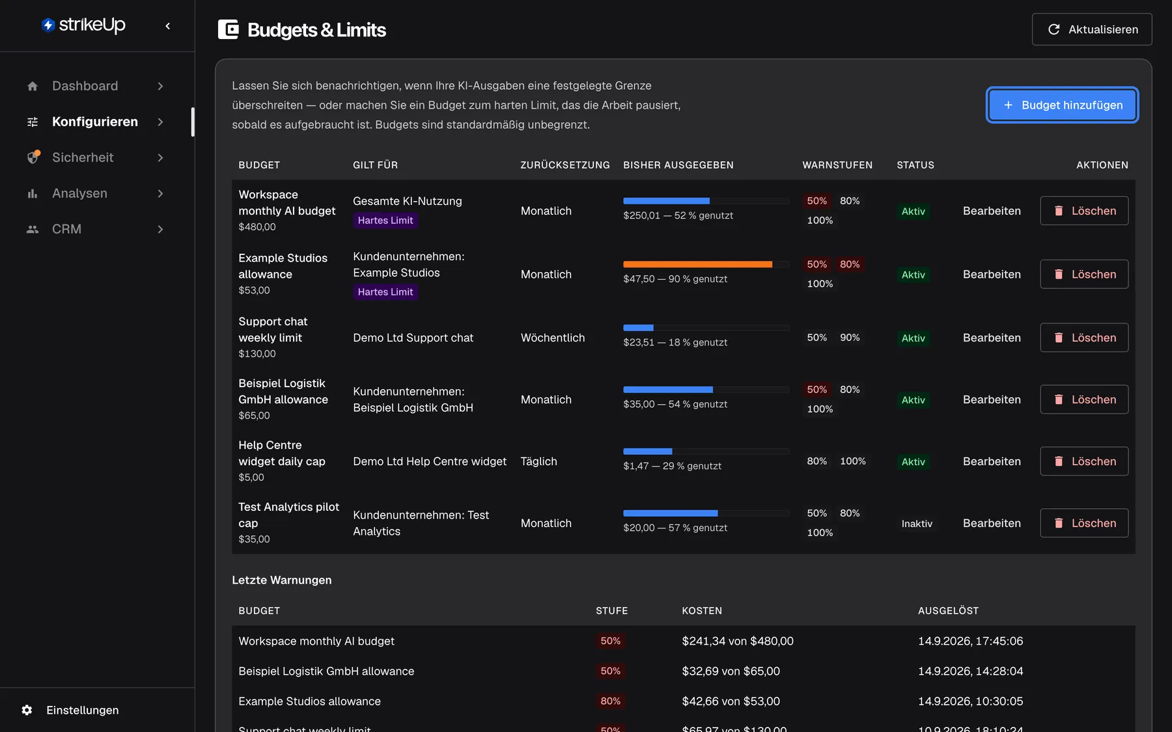This screenshot has height=732, width=1172.
Task: Click the Einstellungen gear icon
Action: (x=27, y=710)
